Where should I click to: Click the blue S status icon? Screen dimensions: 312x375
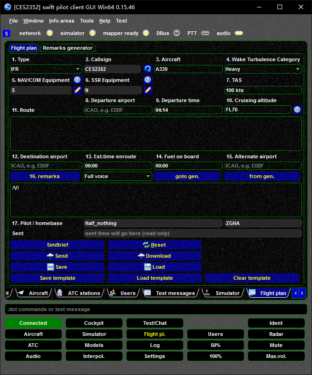point(6,33)
